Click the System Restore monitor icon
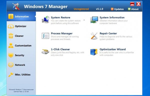The height and width of the screenshot is (96, 150). click(46, 20)
